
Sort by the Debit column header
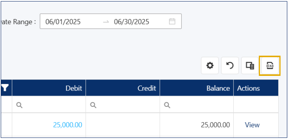tap(49, 88)
